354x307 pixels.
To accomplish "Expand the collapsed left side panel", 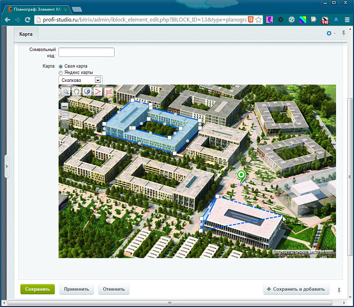I will 7,166.
